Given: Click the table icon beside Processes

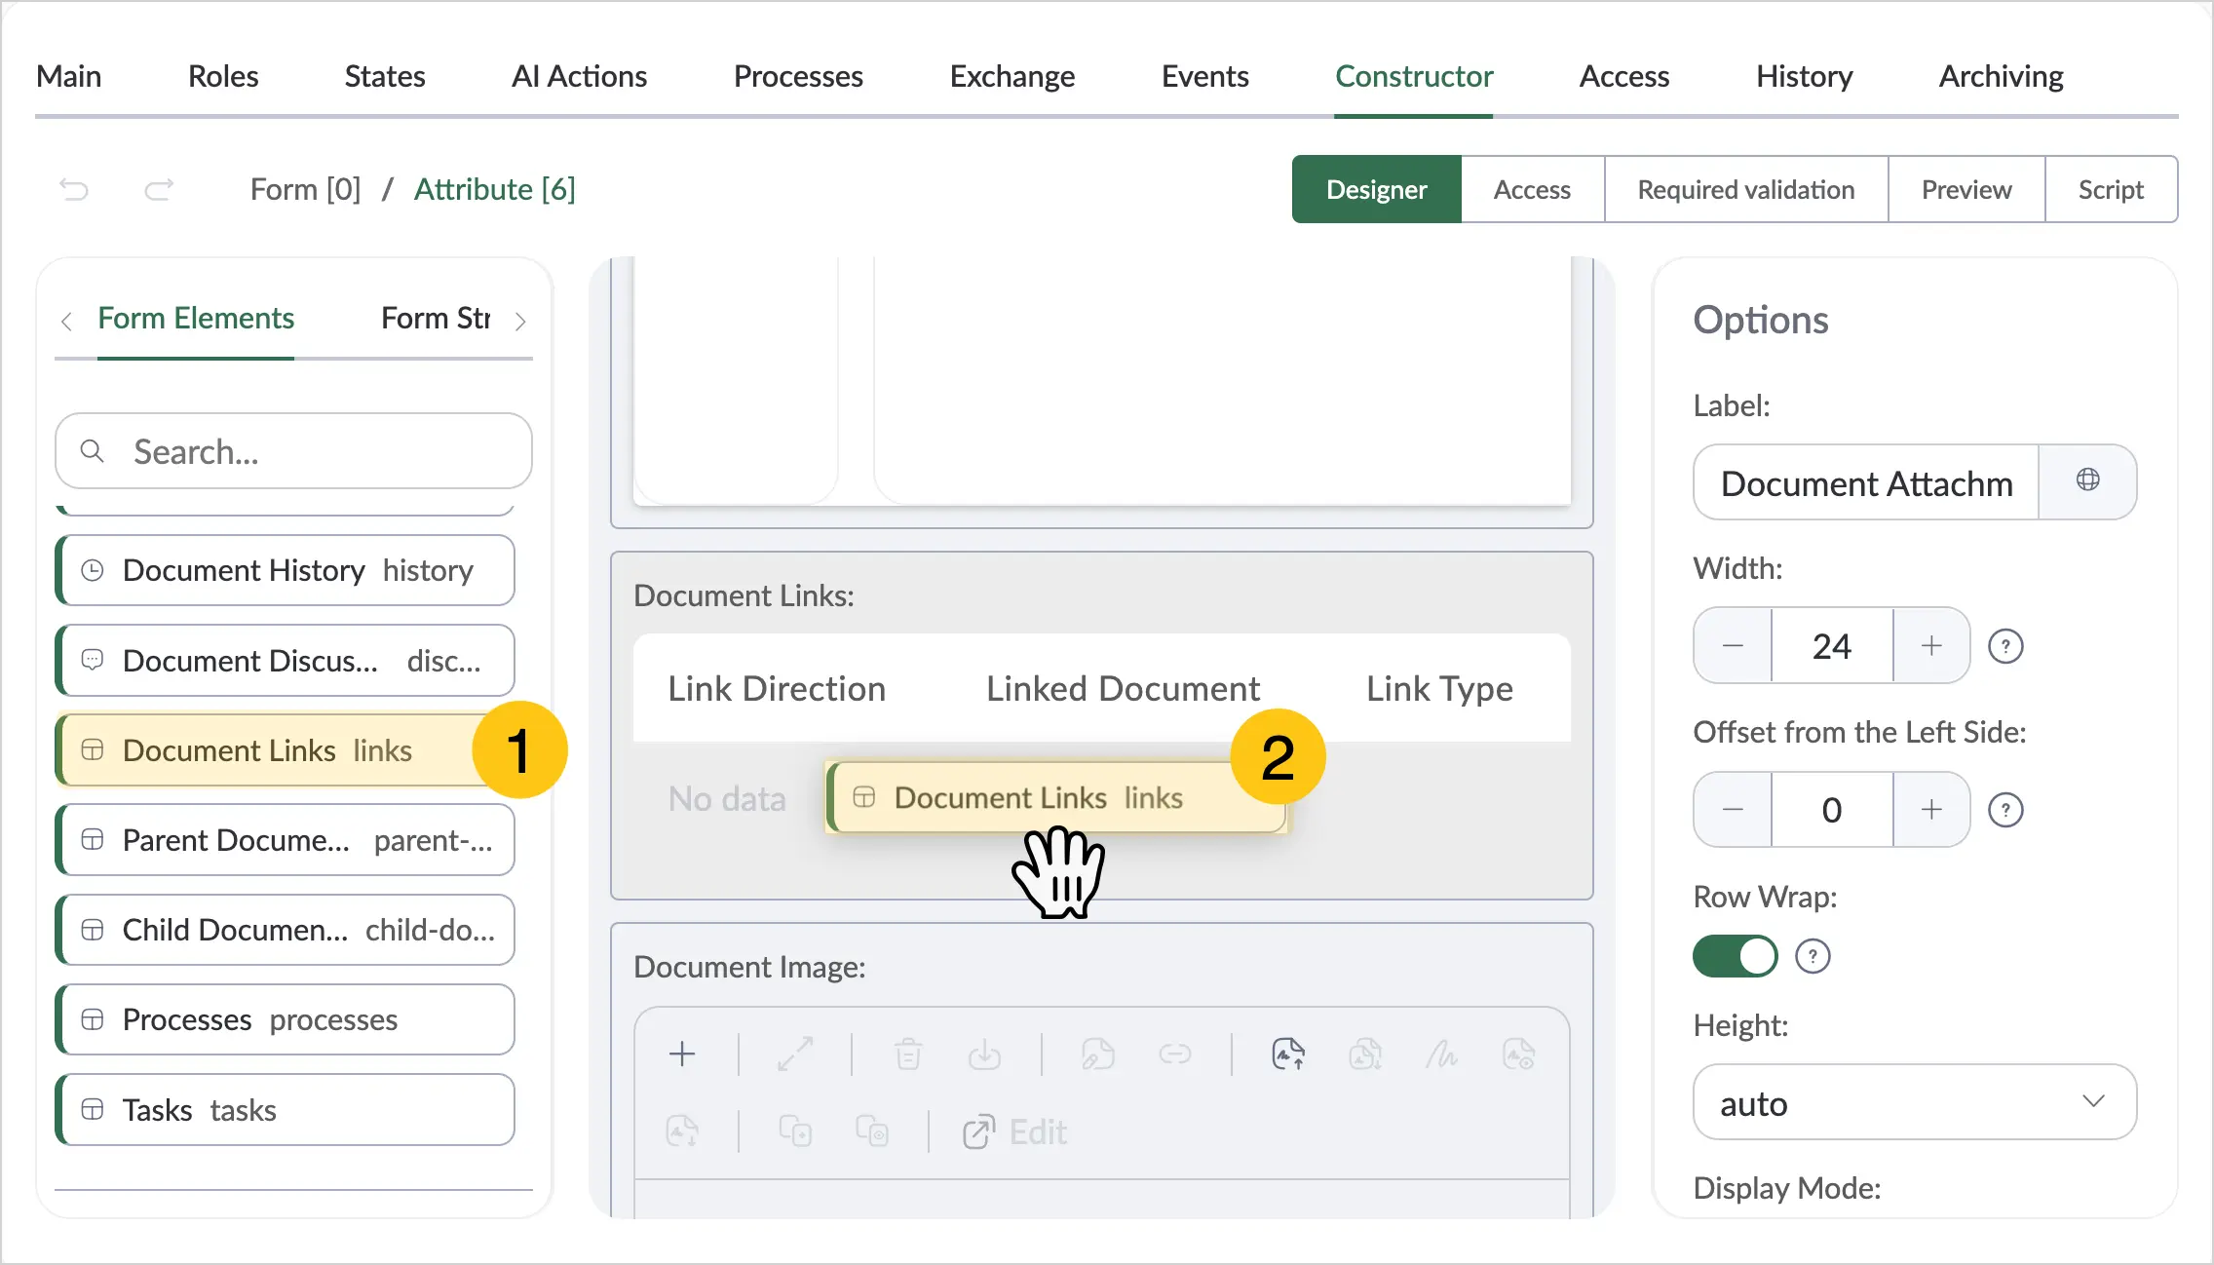Looking at the screenshot, I should [x=93, y=1019].
